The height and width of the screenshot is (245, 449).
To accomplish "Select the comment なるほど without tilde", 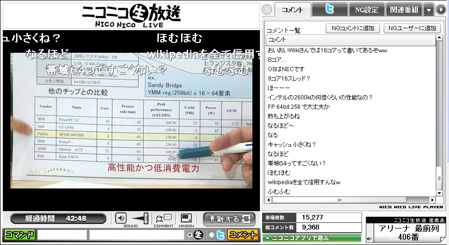I will [278, 154].
